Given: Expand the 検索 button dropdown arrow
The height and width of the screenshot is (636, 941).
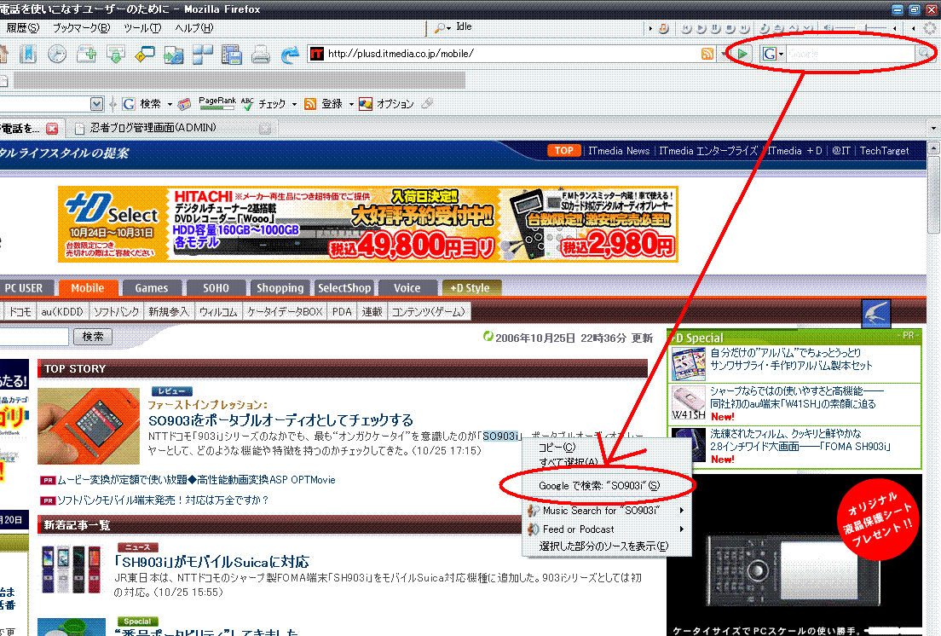Looking at the screenshot, I should point(170,104).
